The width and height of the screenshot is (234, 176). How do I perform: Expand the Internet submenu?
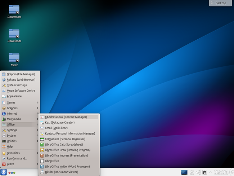[x=20, y=114]
